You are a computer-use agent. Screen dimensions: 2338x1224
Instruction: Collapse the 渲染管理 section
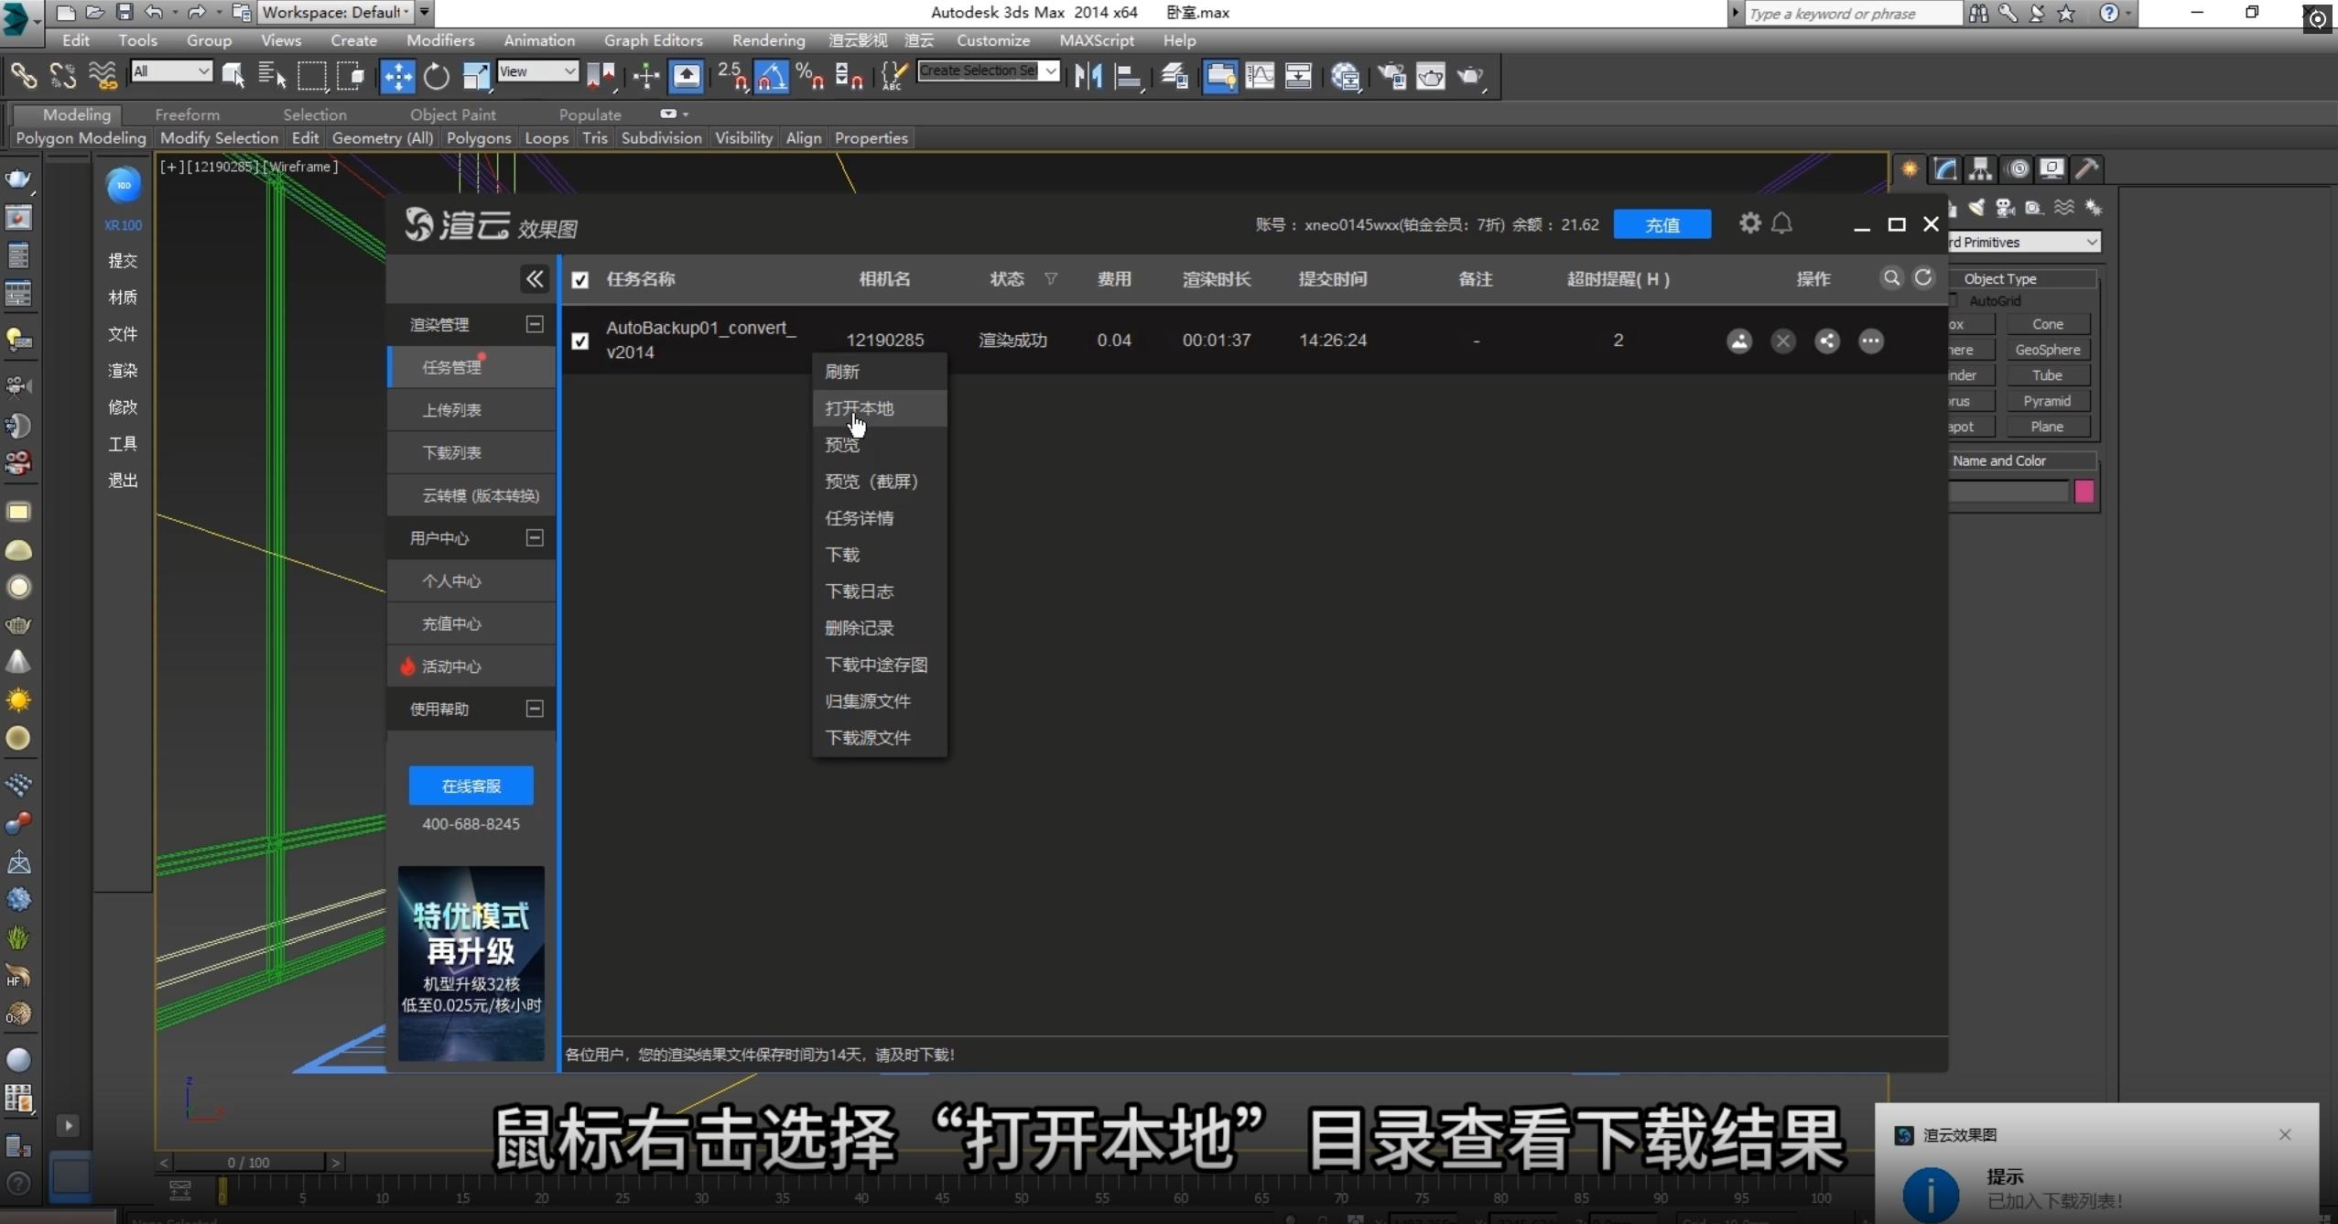[535, 324]
